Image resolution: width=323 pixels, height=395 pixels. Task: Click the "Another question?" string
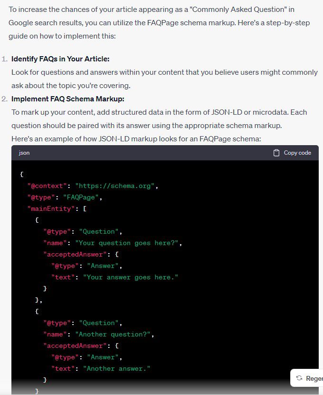(x=113, y=334)
